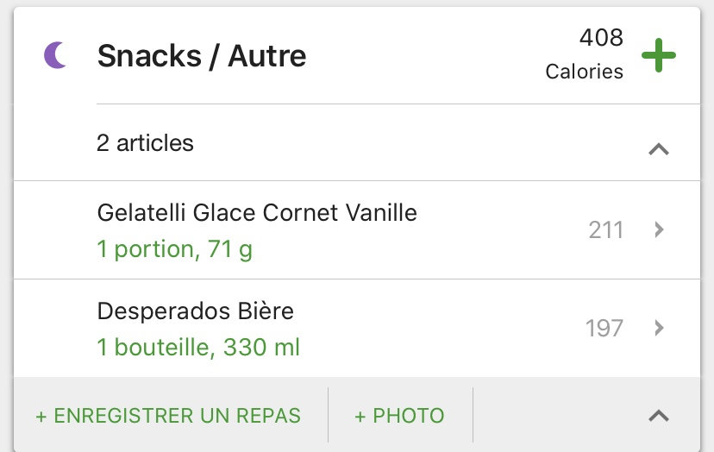Open details arrow for Desperados Bière
714x452 pixels.
point(659,328)
